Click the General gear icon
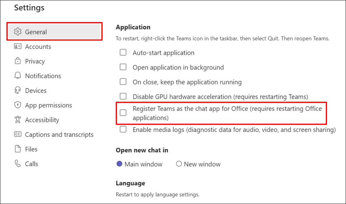Image resolution: width=346 pixels, height=204 pixels. pyautogui.click(x=18, y=31)
